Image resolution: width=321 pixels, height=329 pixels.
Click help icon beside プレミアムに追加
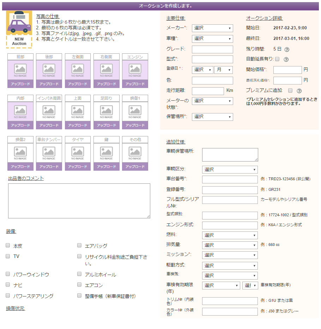[x=299, y=91]
